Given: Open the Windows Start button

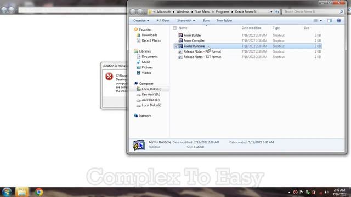Looking at the screenshot, I should [7, 192].
